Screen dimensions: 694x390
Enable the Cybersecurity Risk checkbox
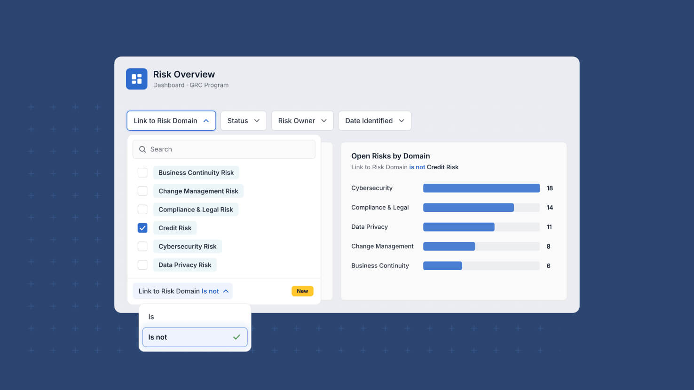pos(142,246)
